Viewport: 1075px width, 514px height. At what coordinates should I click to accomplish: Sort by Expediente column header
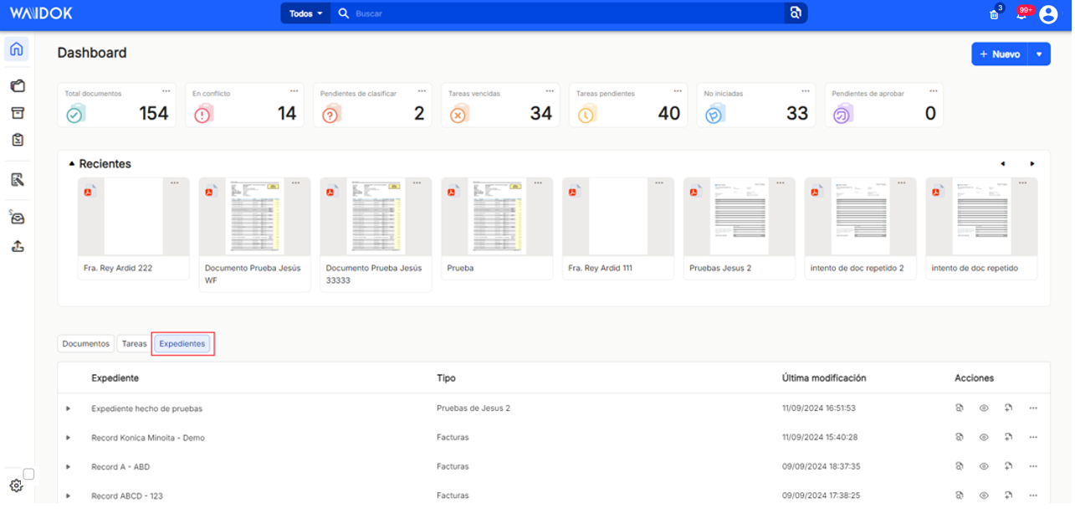[x=115, y=379]
